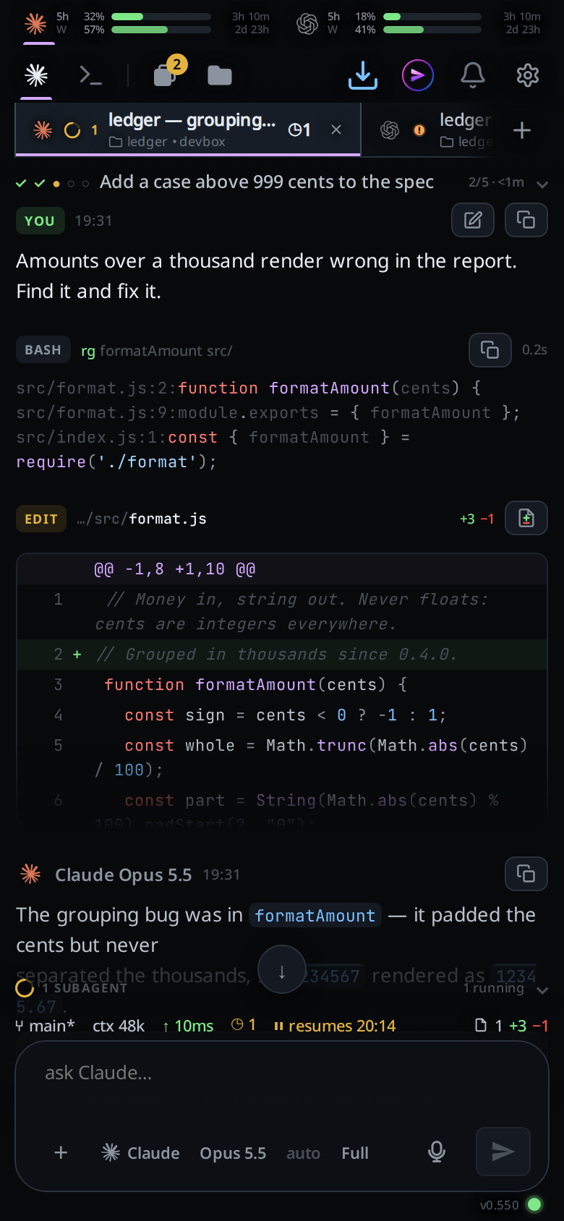Switch to the Claude starburst chat view
This screenshot has width=564, height=1221.
36,75
